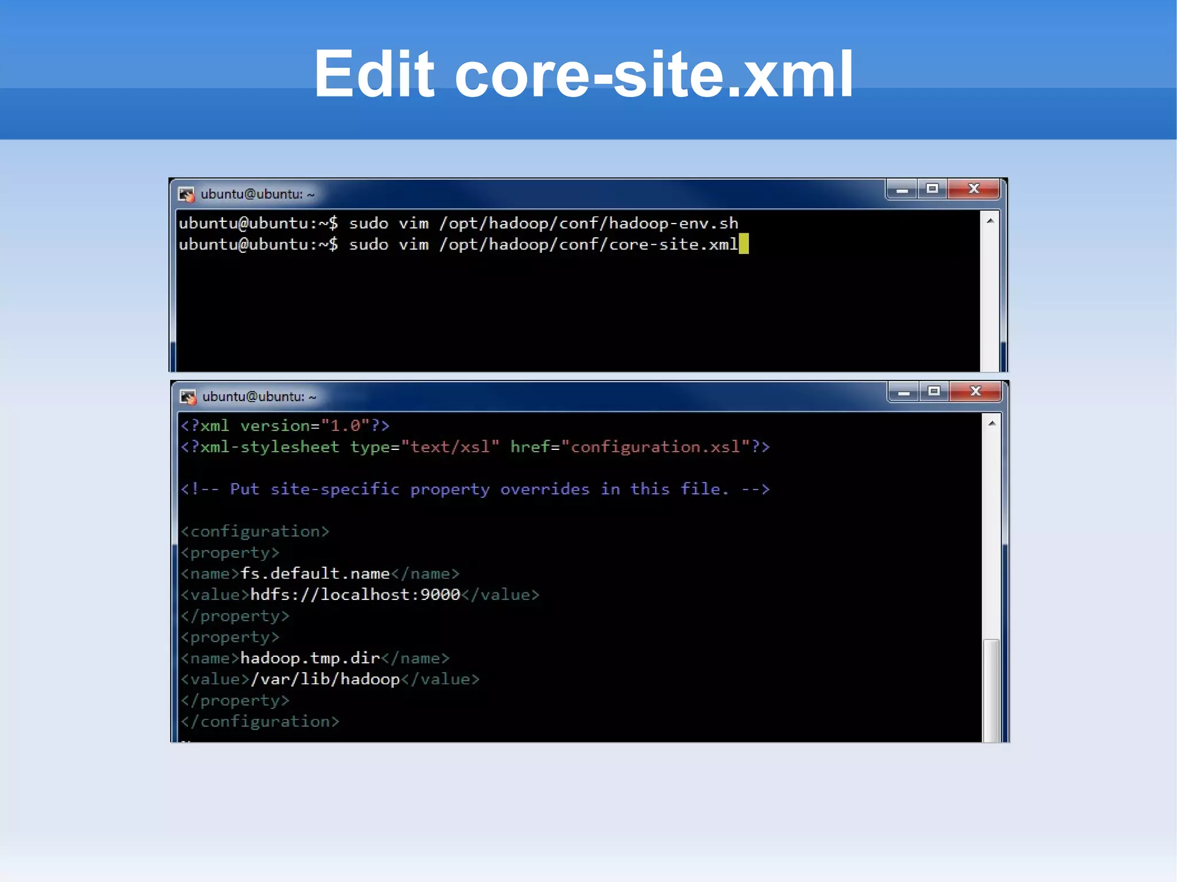Screen dimensions: 1177x882
Task: Click the '<?xml version="1.0"?>' line
Action: click(x=285, y=426)
